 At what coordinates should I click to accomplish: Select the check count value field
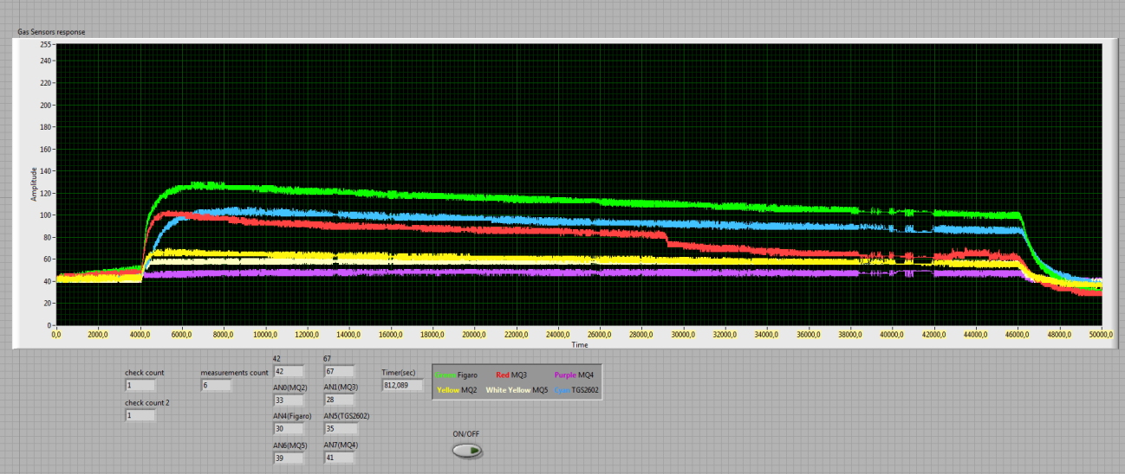pos(140,386)
